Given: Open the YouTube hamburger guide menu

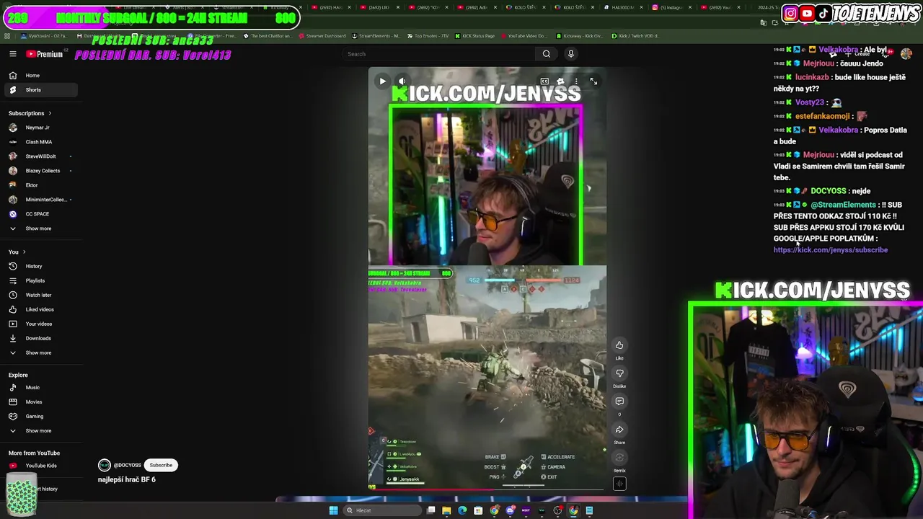Looking at the screenshot, I should point(12,54).
